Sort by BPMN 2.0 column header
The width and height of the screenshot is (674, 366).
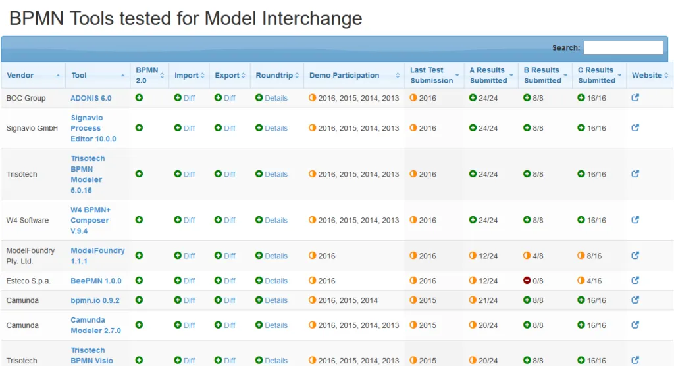(x=149, y=76)
